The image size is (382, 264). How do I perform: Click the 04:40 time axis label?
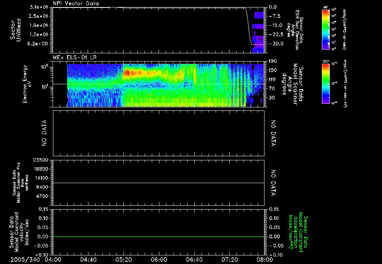click(88, 260)
